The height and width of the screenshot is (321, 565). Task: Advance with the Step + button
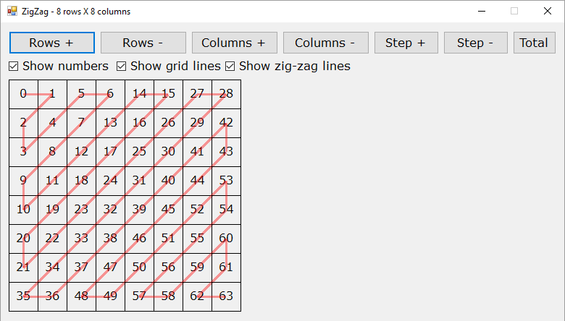coord(406,43)
